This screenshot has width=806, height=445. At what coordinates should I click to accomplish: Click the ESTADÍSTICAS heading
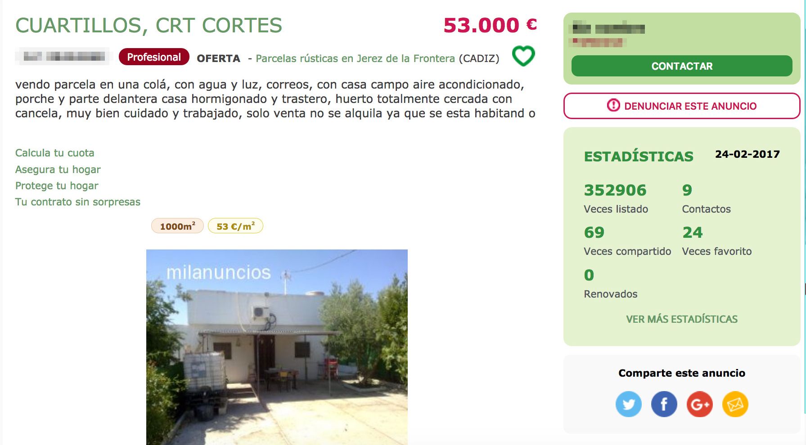click(639, 156)
